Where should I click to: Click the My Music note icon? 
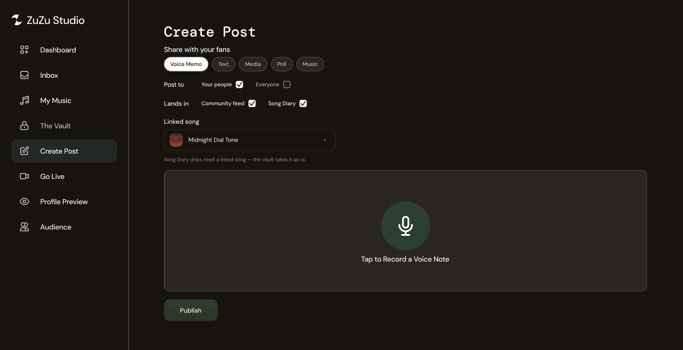coord(24,100)
